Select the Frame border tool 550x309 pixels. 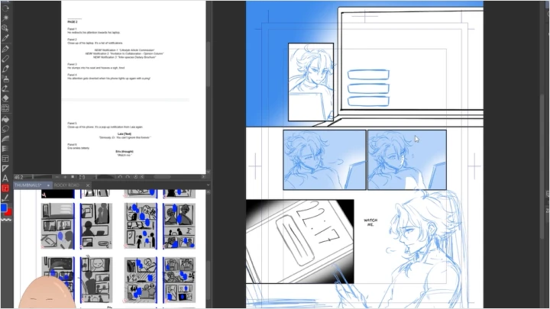[x=5, y=159]
